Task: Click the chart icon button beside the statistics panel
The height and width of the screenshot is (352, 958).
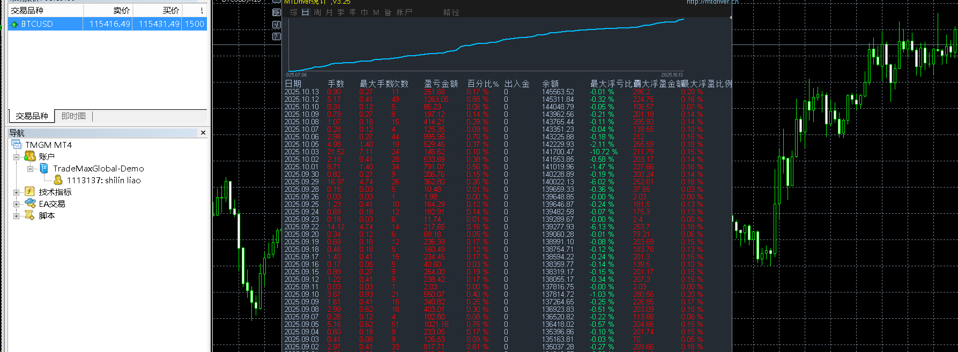Action: [277, 12]
